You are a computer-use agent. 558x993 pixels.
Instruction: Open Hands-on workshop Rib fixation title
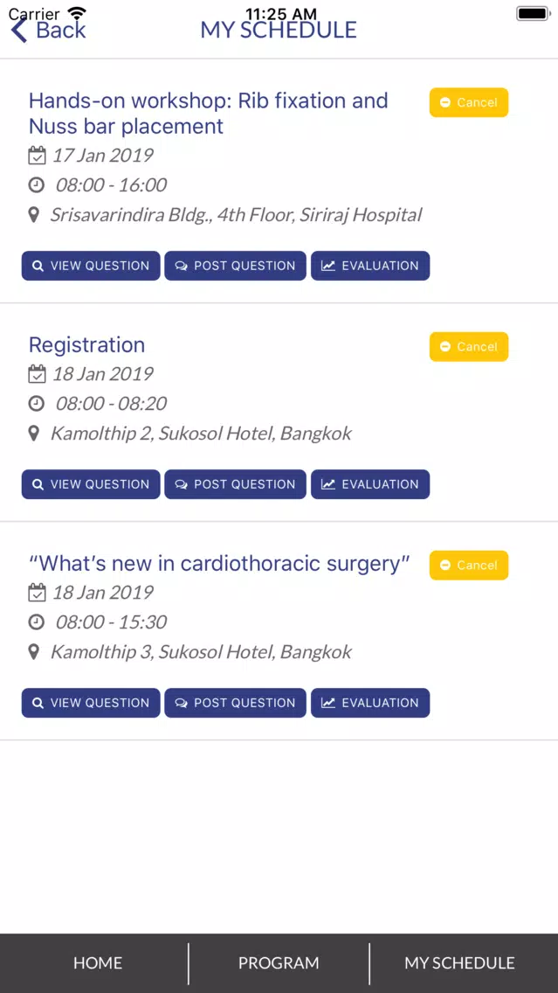[x=209, y=114]
